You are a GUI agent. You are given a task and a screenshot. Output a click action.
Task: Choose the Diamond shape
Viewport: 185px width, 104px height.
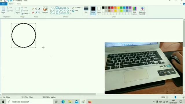pos(54,11)
